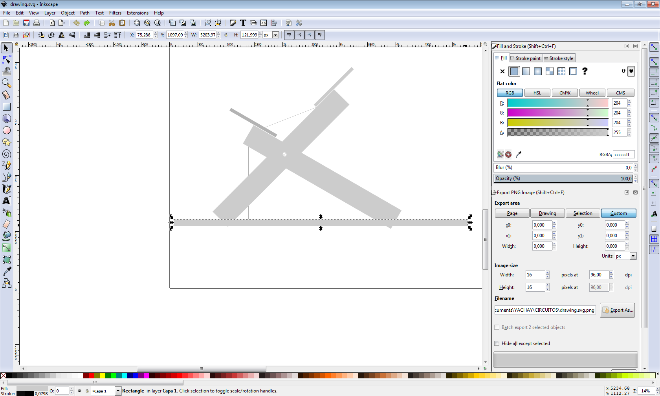The height and width of the screenshot is (396, 660).
Task: Toggle lock width and height ratio
Action: 226,35
